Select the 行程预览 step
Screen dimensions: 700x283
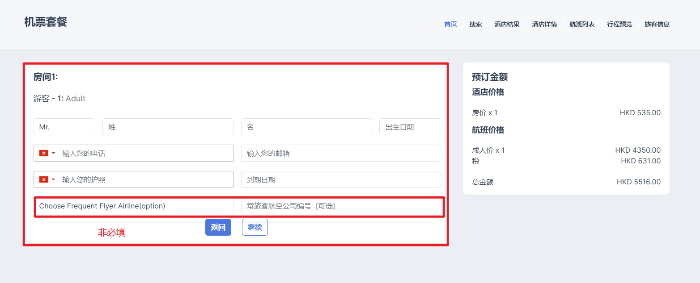point(619,25)
